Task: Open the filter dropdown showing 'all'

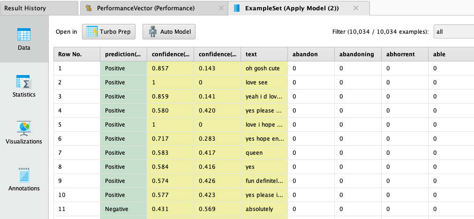Action: pyautogui.click(x=454, y=32)
